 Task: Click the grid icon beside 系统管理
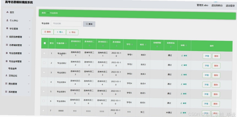(x=6, y=92)
